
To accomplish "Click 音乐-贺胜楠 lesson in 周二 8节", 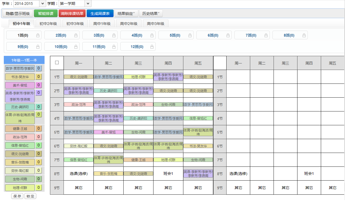I will click(108, 174).
